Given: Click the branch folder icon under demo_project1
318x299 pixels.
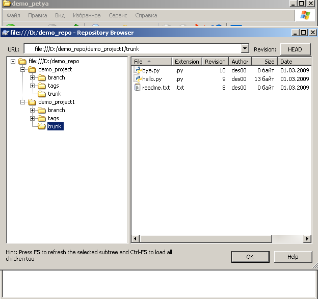Looking at the screenshot, I should click(42, 110).
